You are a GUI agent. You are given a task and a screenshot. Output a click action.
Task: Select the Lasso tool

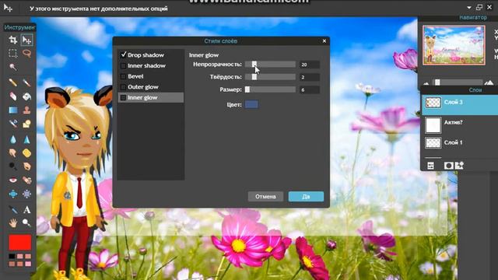(26, 54)
